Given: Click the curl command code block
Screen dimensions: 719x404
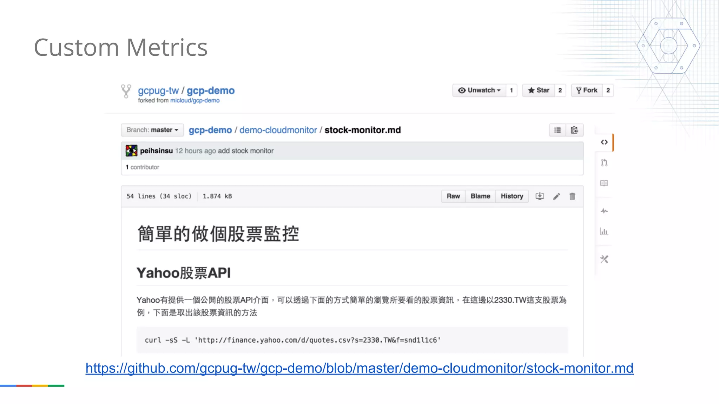Looking at the screenshot, I should (352, 340).
